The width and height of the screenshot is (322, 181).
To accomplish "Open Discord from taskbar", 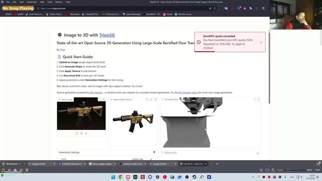I will (150, 177).
